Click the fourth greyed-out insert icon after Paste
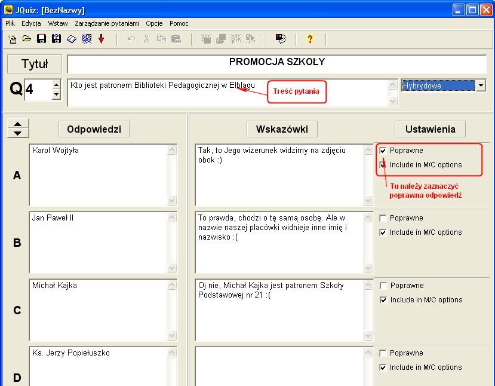 251,39
